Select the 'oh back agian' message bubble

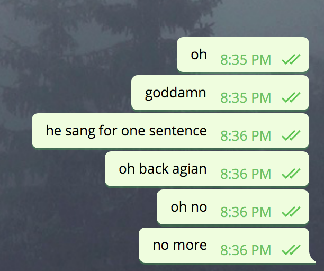[207, 169]
